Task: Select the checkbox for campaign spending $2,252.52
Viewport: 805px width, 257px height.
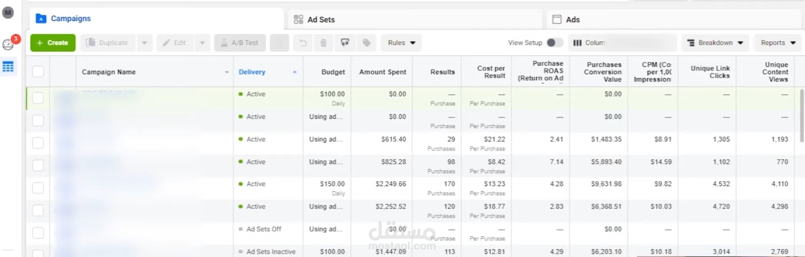Action: pyautogui.click(x=38, y=211)
